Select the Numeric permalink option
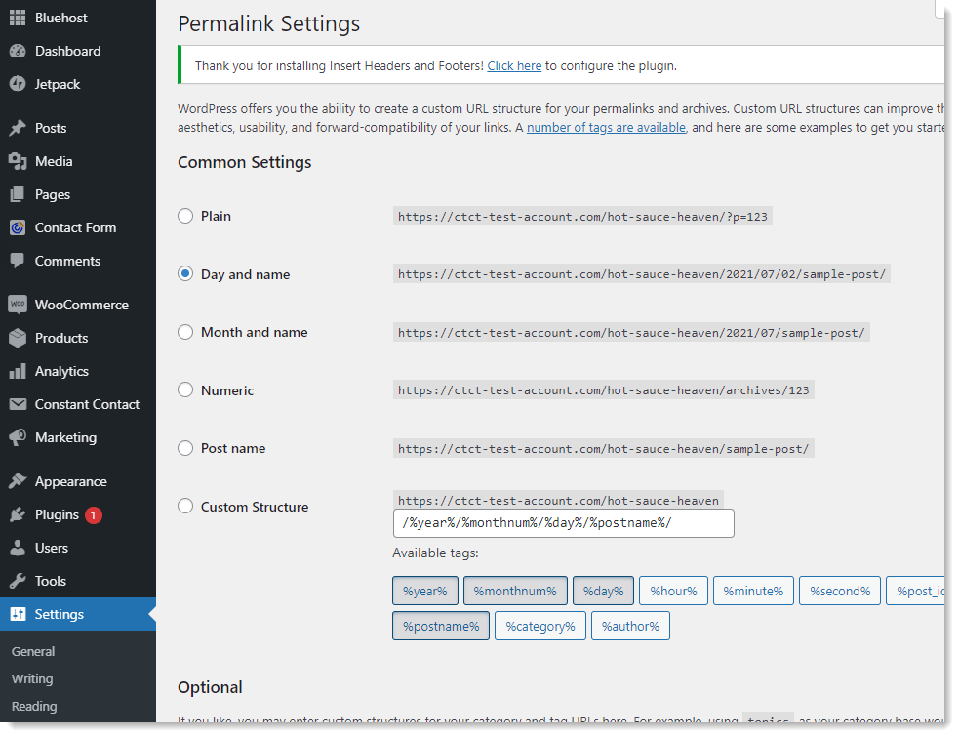 pyautogui.click(x=185, y=389)
